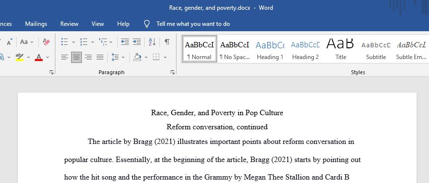Open the Bullets dropdown arrow
The height and width of the screenshot is (183, 429).
coord(74,42)
